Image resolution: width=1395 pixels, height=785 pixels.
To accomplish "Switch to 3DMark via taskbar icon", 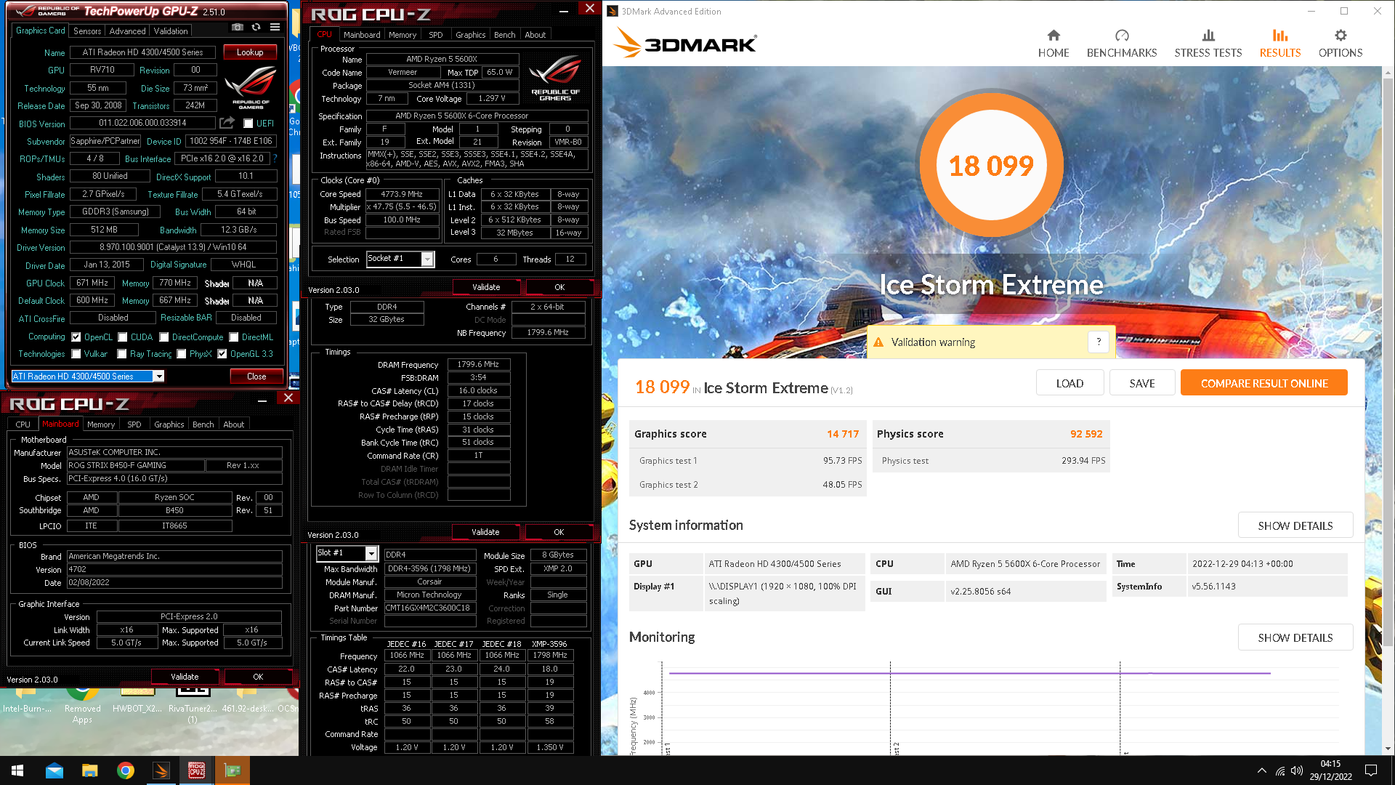I will point(161,770).
